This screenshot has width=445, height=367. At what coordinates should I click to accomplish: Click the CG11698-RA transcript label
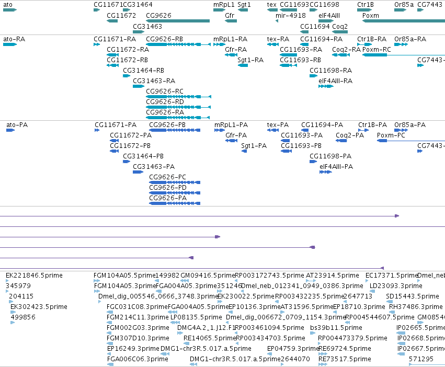click(330, 70)
